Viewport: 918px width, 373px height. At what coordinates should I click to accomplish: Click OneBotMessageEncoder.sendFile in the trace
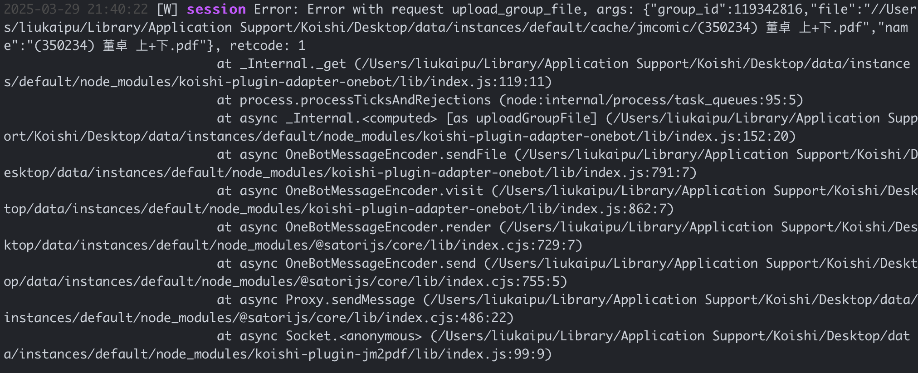pyautogui.click(x=396, y=154)
